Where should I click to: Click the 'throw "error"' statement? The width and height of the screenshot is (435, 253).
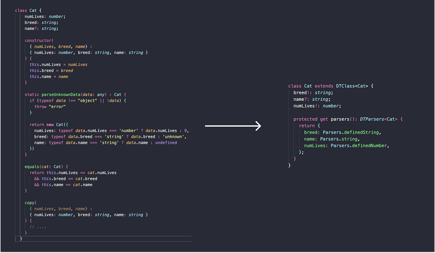coord(50,107)
